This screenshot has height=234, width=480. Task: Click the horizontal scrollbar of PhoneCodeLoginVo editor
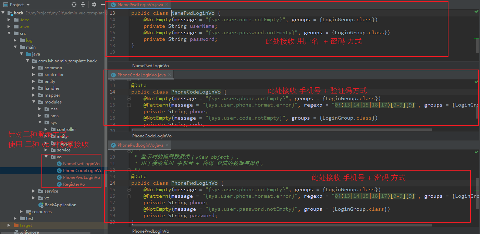281,130
